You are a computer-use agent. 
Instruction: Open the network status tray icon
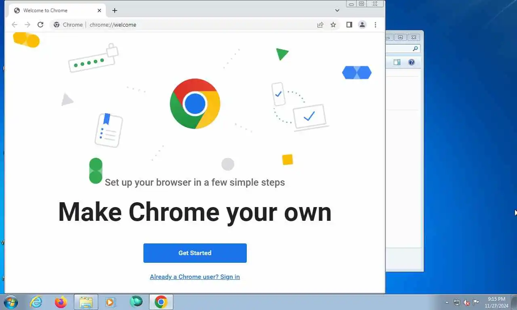(x=457, y=302)
